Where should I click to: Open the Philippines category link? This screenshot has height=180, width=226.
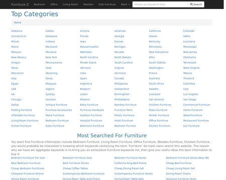121,83
